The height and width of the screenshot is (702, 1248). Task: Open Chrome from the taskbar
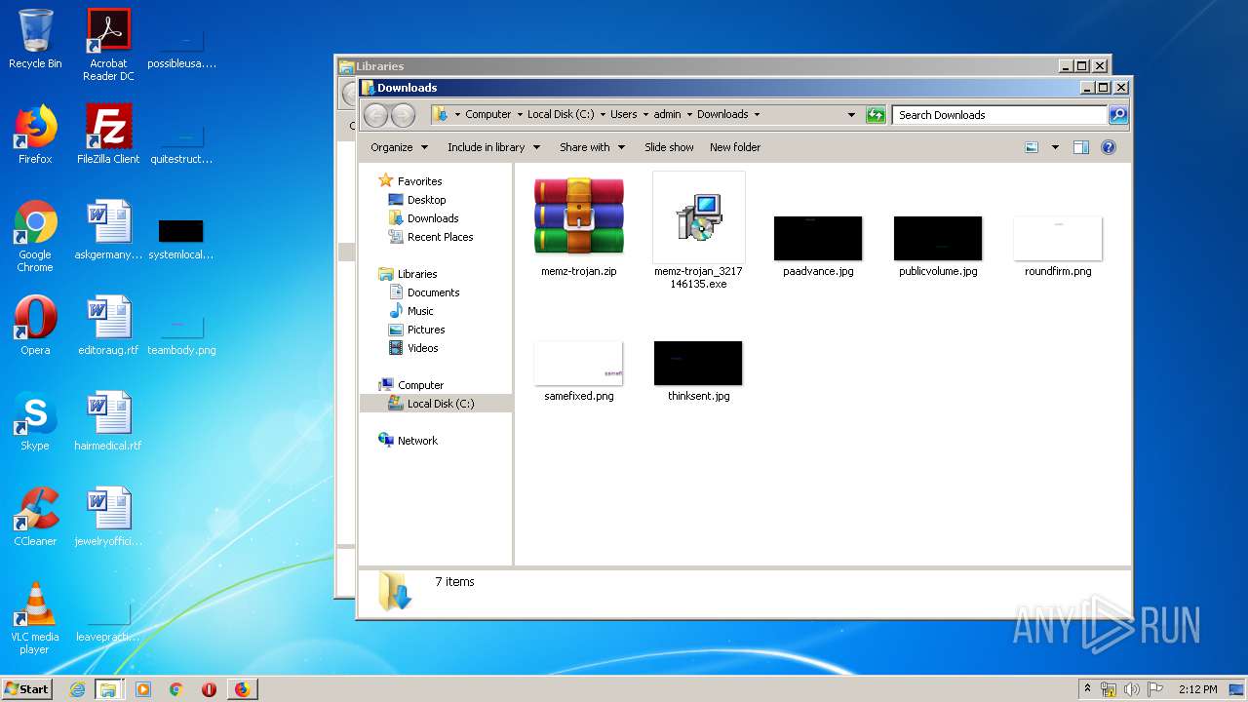click(175, 689)
